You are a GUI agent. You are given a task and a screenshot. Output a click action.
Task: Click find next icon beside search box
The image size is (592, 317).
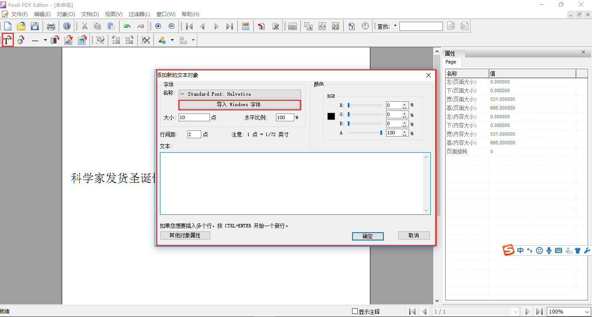465,26
